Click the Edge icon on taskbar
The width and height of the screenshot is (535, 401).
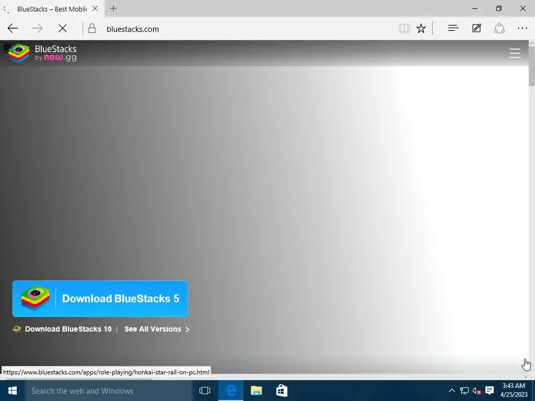click(x=231, y=391)
